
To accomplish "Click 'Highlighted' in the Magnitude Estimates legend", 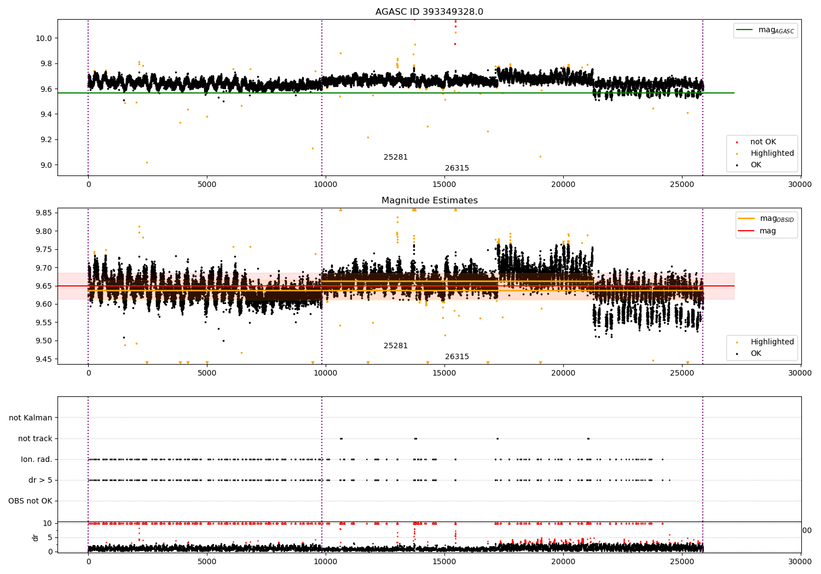I will tap(772, 342).
